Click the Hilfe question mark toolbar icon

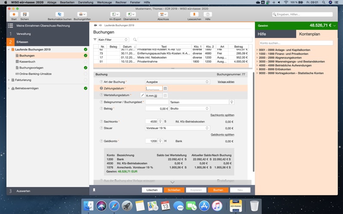click(208, 15)
